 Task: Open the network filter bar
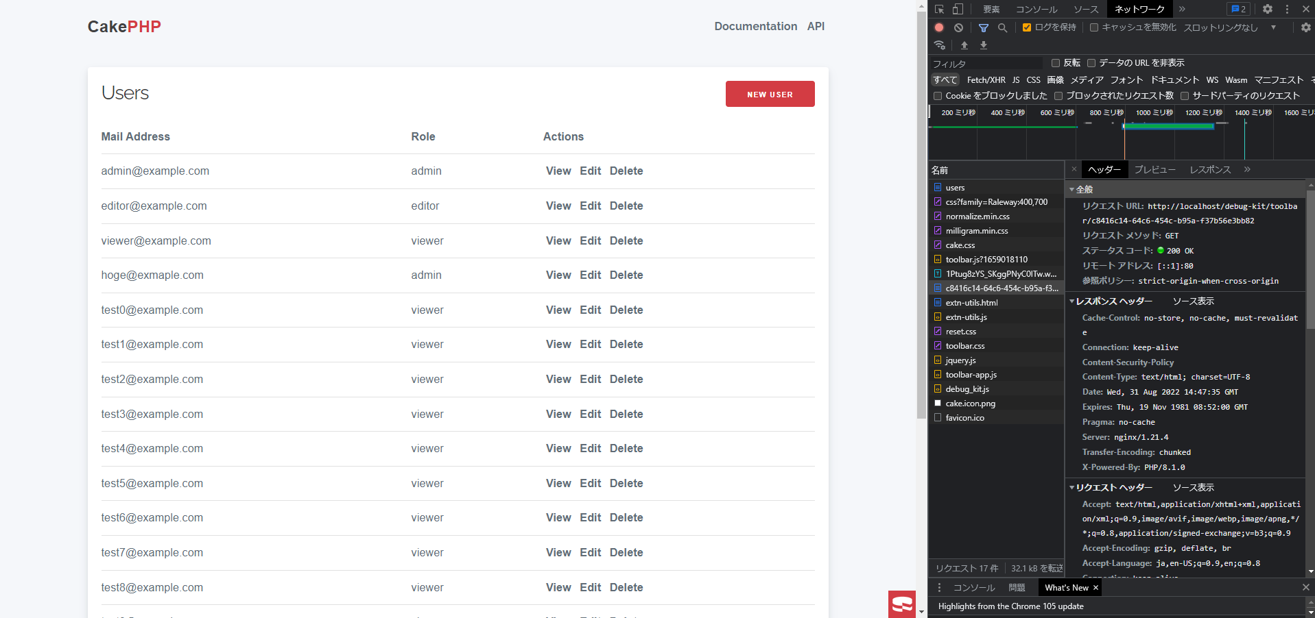tap(984, 27)
